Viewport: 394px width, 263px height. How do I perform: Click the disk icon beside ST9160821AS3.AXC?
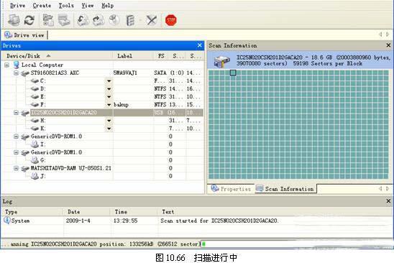25,73
